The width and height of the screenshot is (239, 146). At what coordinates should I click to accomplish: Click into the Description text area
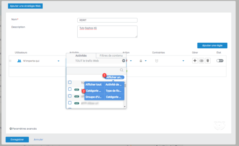(x=107, y=32)
